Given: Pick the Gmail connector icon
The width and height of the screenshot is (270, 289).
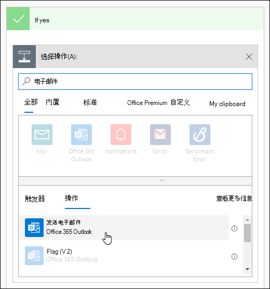Looking at the screenshot, I should 160,135.
